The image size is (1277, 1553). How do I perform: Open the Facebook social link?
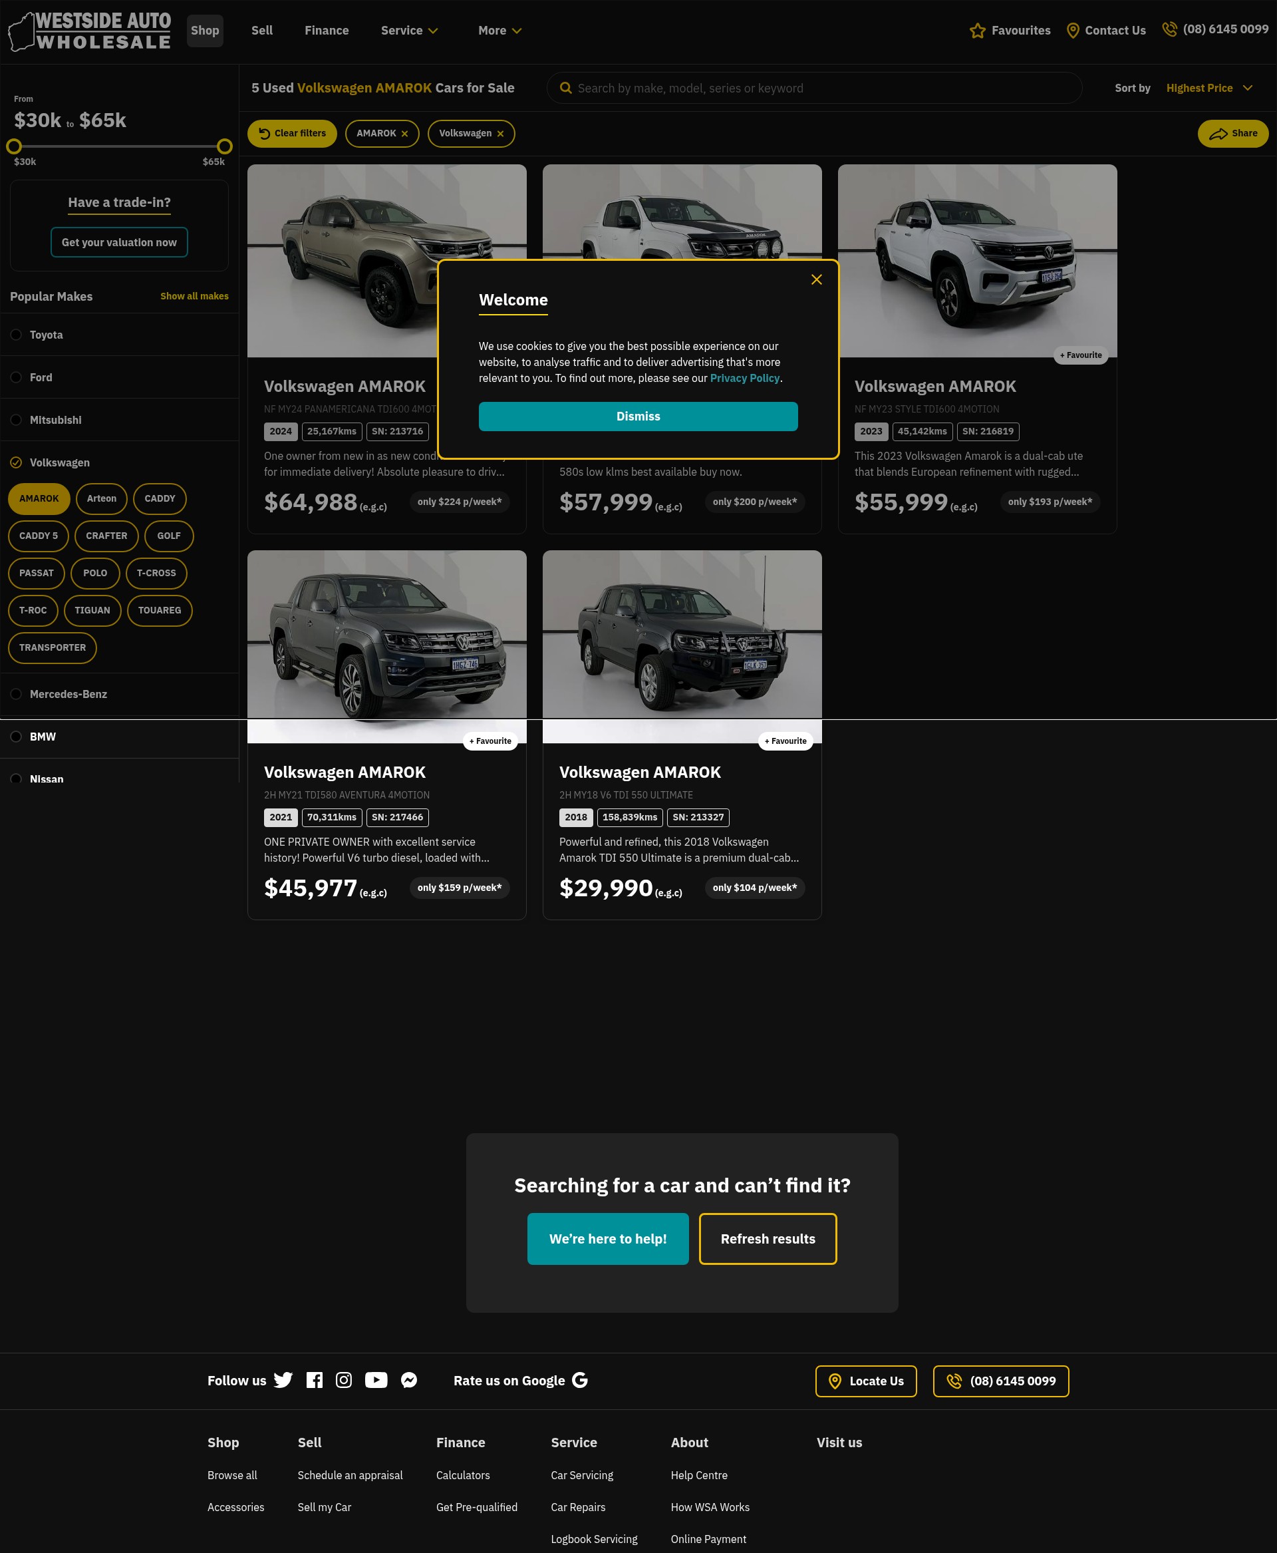314,1381
